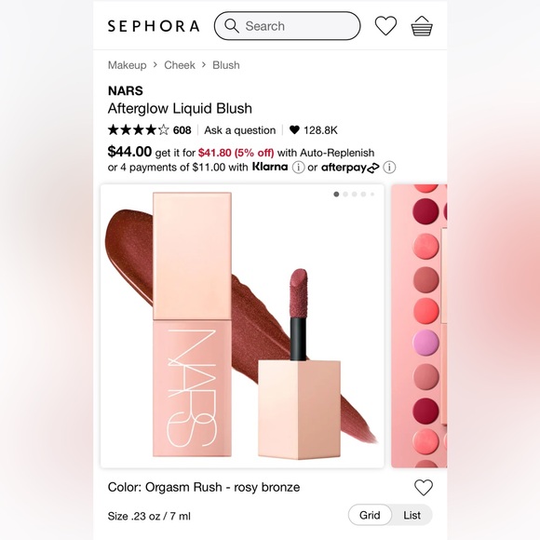Open the shopping basket icon

coord(422,26)
